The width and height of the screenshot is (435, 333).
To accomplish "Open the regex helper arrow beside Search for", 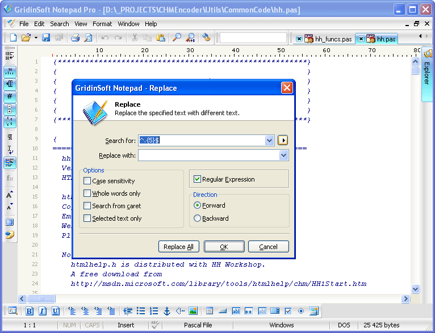I will (x=283, y=141).
